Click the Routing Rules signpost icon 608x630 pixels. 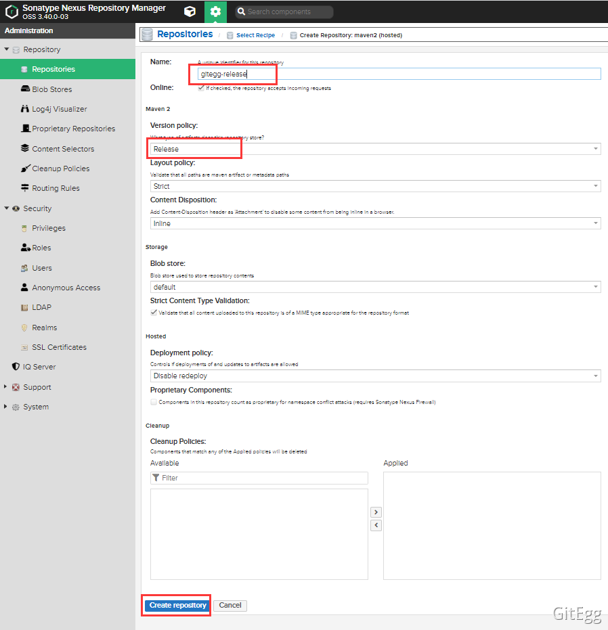25,187
